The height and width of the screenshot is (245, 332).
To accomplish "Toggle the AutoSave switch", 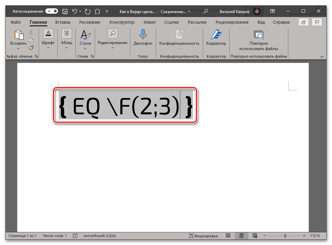I will (x=52, y=11).
